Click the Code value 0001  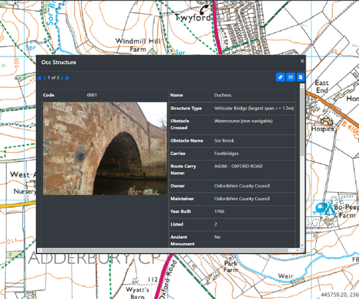point(92,95)
